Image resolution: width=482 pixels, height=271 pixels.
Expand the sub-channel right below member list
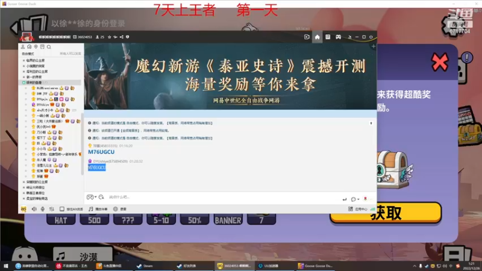(x=23, y=182)
